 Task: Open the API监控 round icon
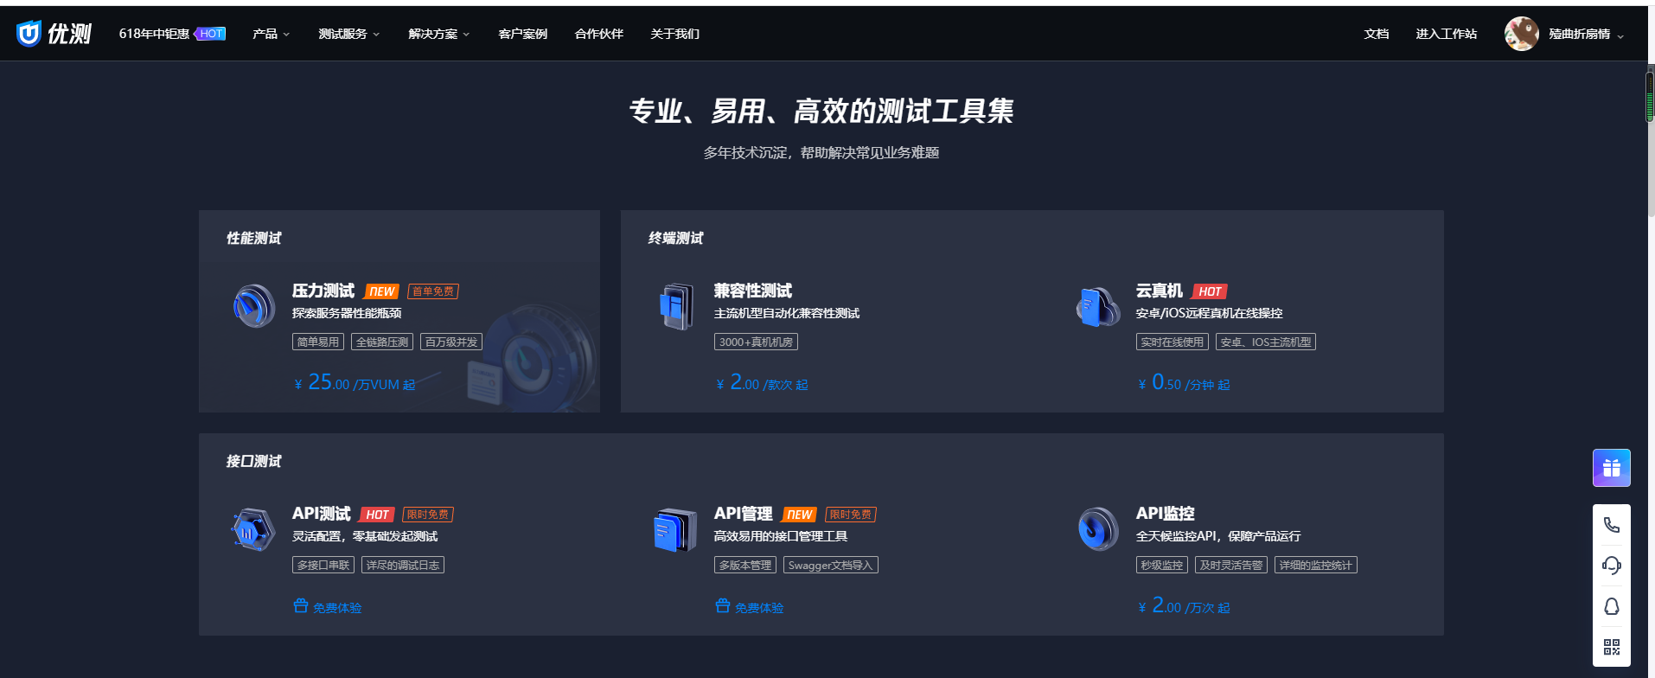click(1098, 529)
